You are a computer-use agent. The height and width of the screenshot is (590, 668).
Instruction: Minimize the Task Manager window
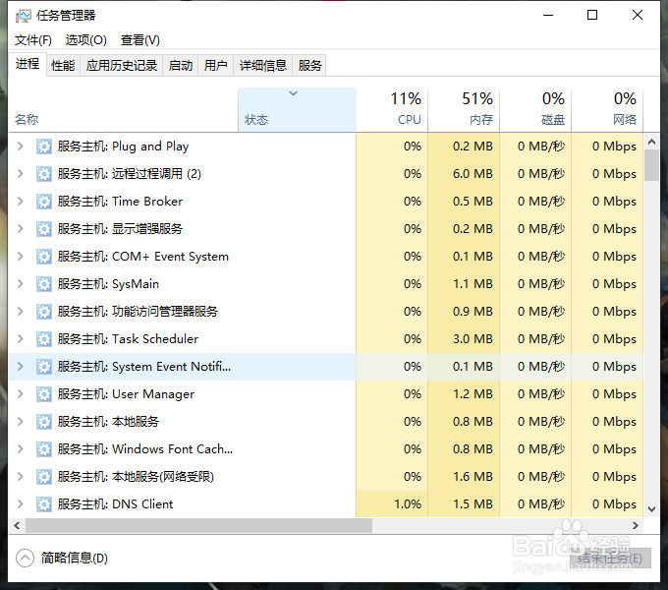coord(548,16)
